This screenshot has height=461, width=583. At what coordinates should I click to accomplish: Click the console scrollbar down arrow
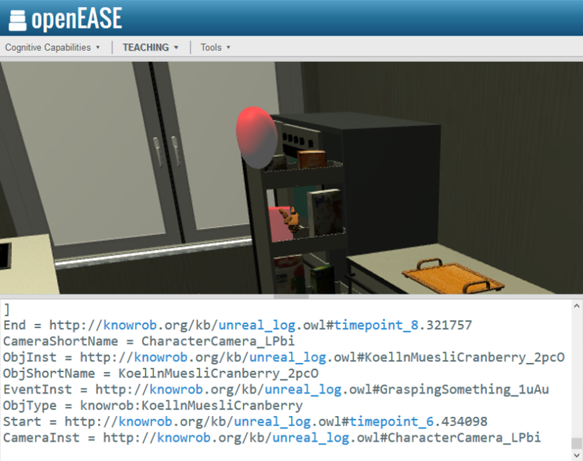click(576, 455)
